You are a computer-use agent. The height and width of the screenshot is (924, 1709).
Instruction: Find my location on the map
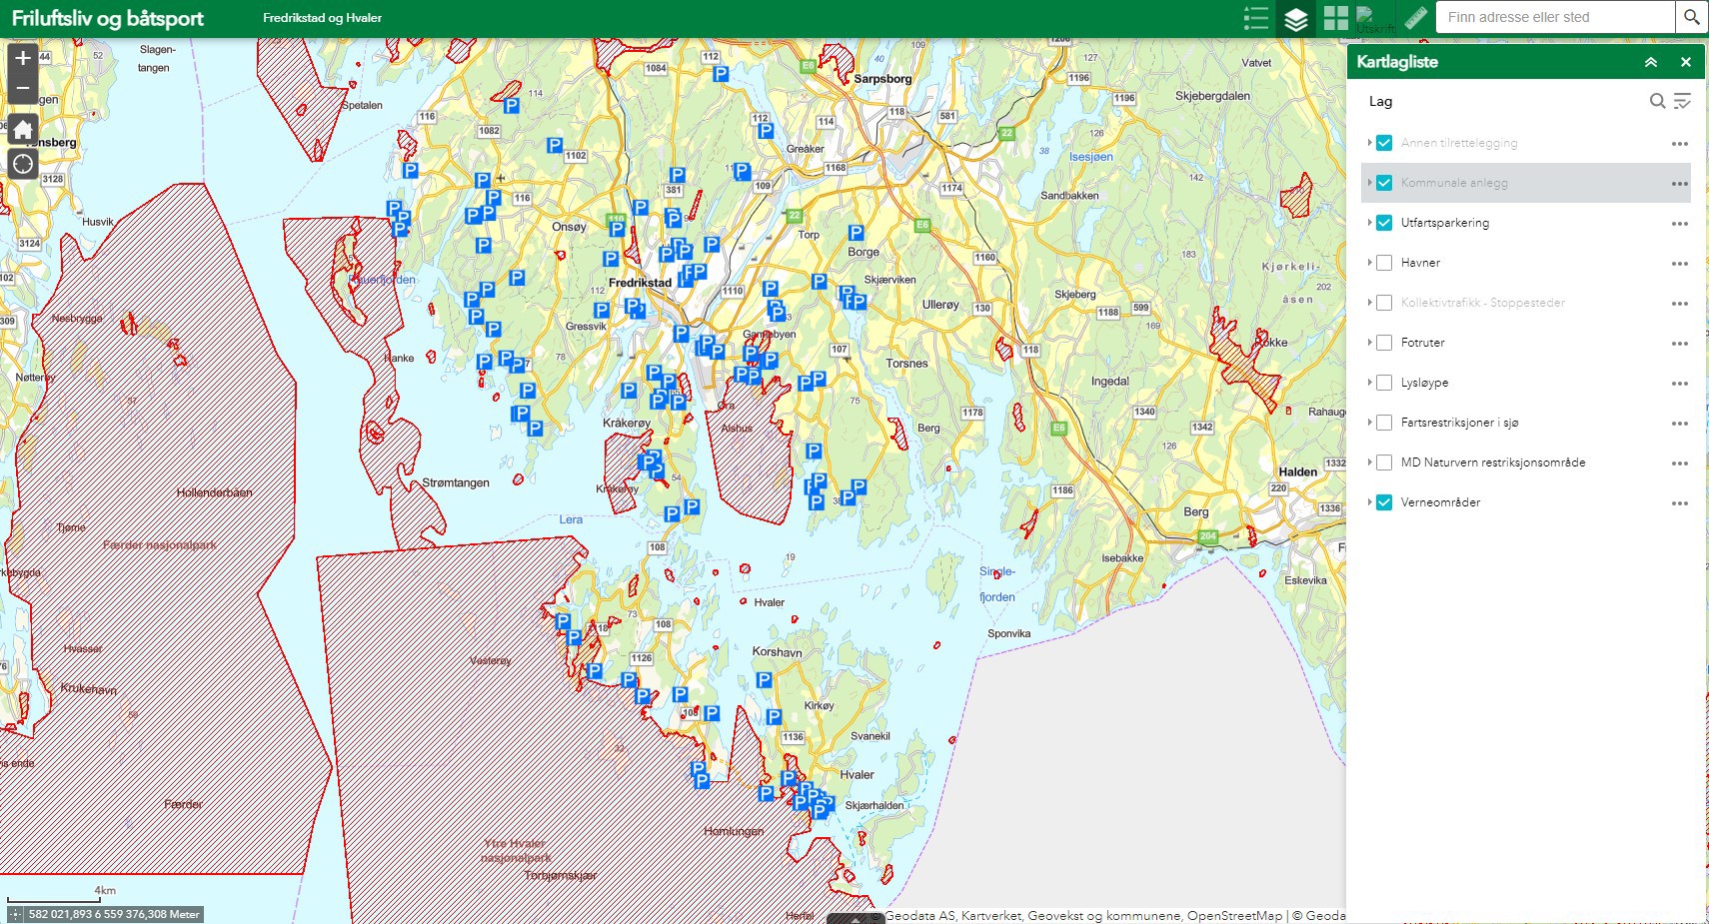23,165
